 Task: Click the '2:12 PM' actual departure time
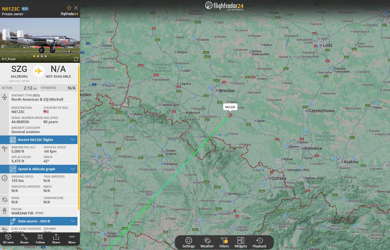click(x=30, y=88)
